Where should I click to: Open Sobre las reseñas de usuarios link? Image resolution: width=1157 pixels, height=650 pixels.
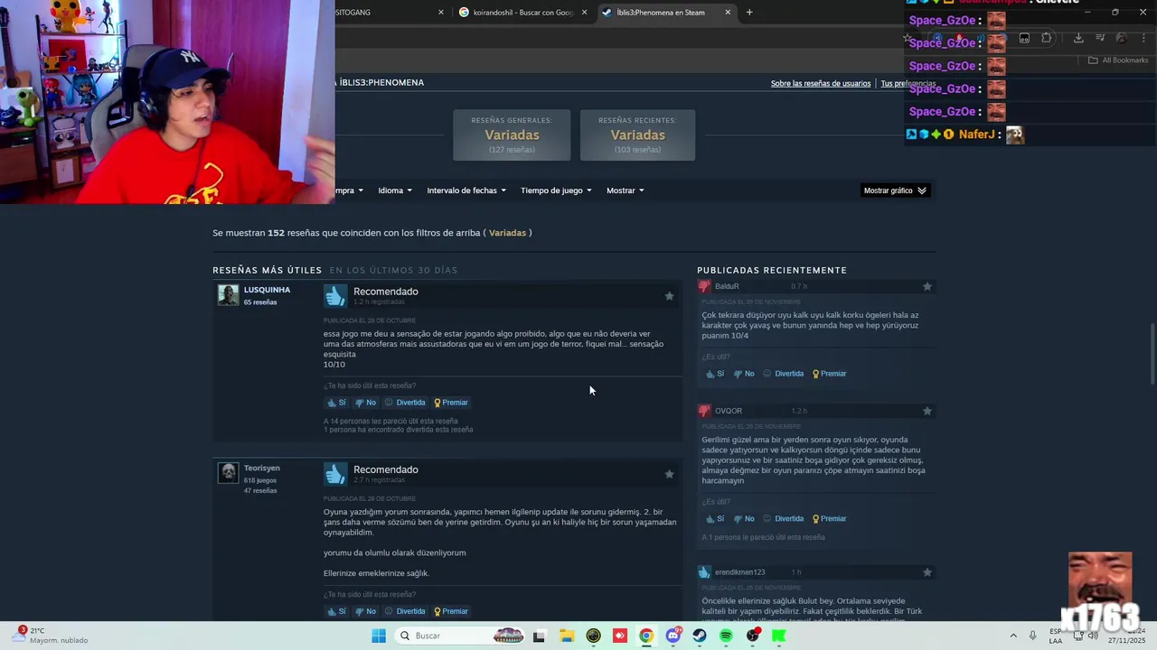(x=821, y=83)
